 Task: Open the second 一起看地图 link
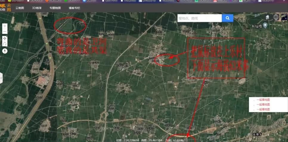tap(263, 104)
